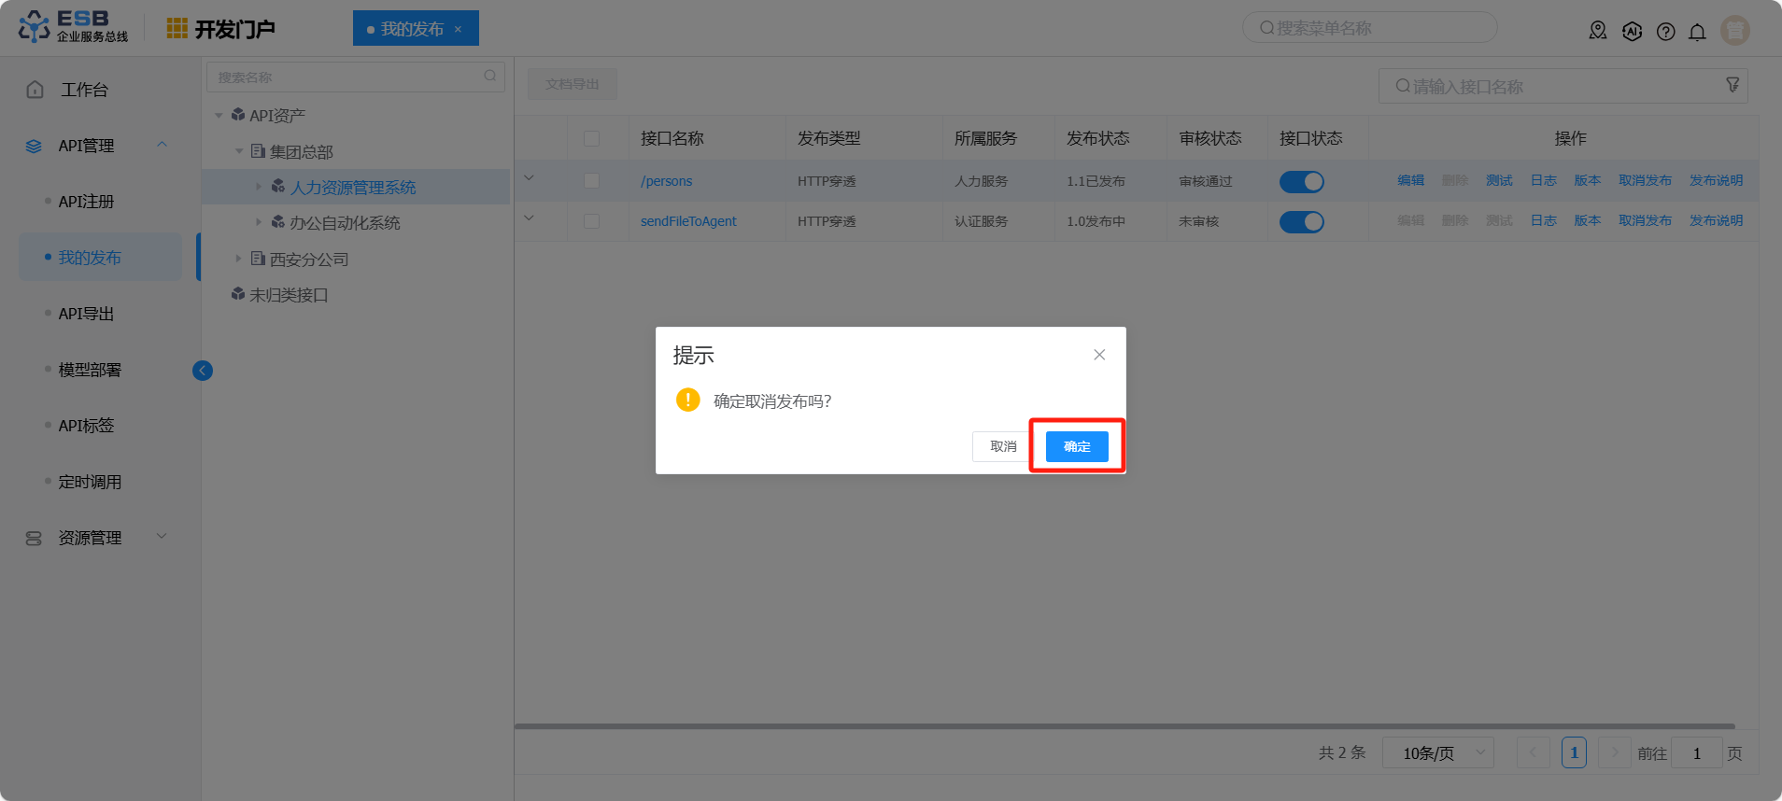The height and width of the screenshot is (801, 1782).
Task: Expand the 西安分公司 tree node
Action: [x=239, y=259]
